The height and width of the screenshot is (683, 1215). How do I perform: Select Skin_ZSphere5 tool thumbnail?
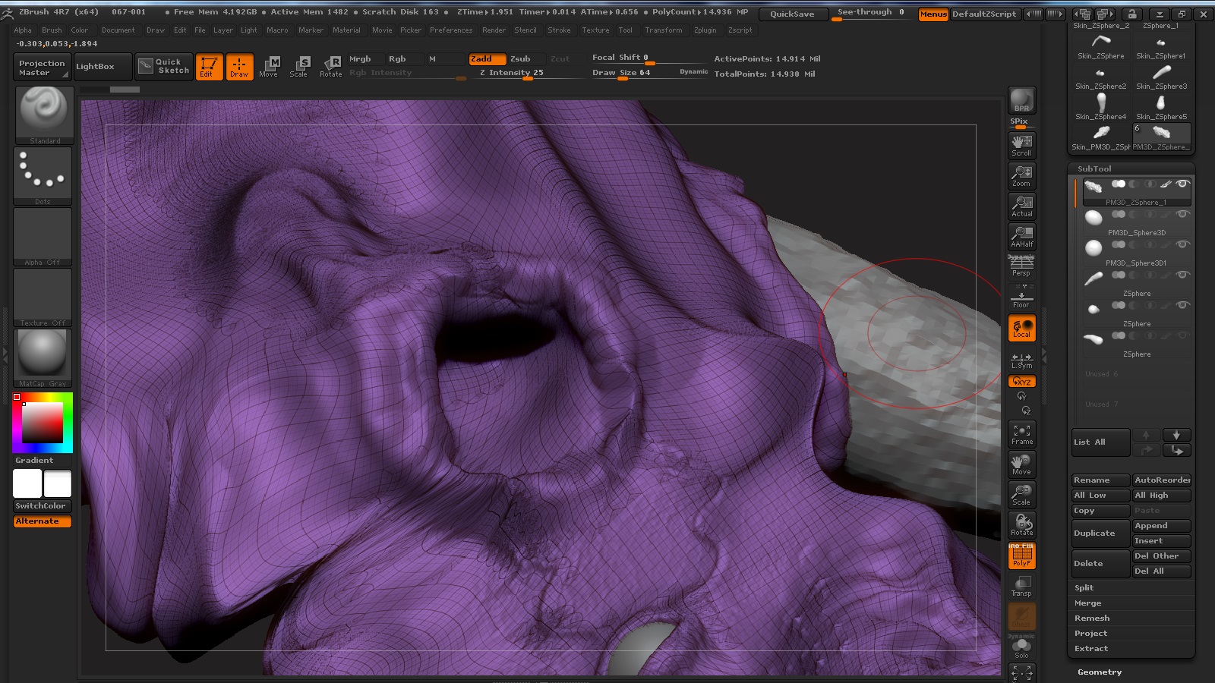(1161, 106)
